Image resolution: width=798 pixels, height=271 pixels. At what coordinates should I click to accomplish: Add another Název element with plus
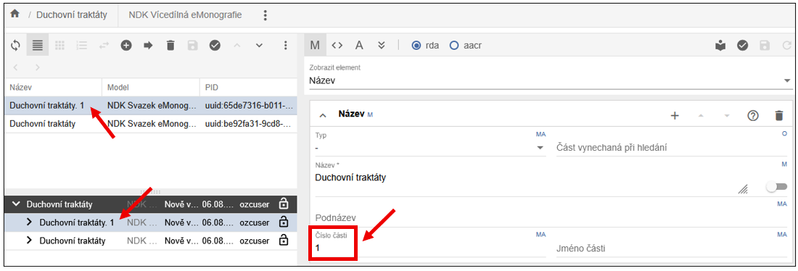(675, 115)
